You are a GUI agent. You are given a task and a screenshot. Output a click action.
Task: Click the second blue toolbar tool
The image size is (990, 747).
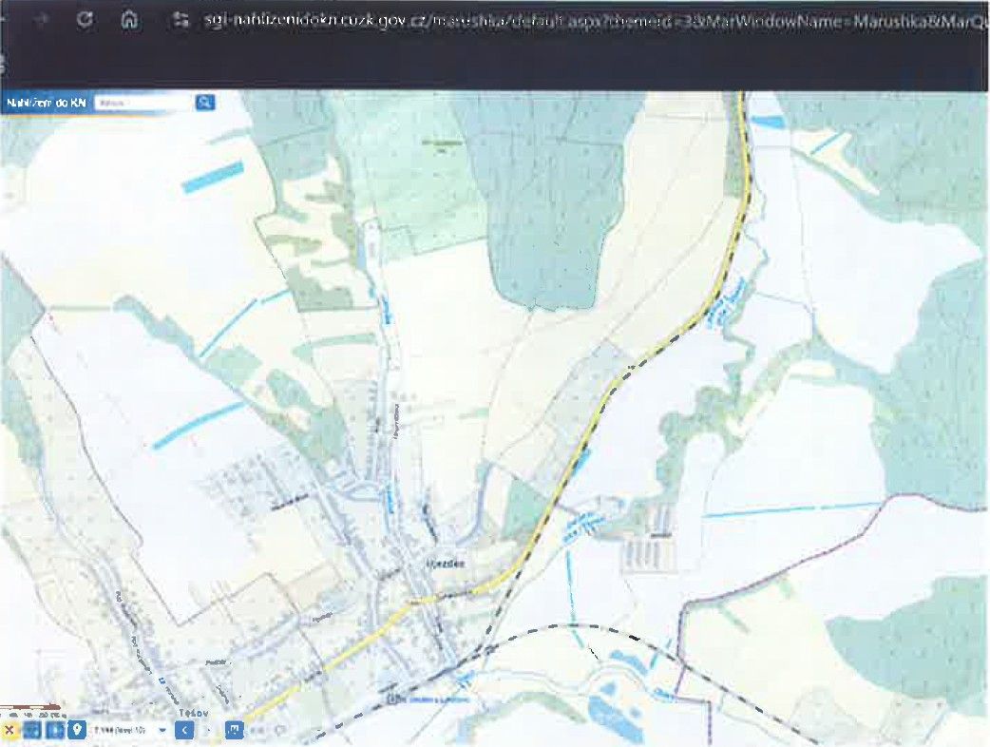[x=54, y=730]
